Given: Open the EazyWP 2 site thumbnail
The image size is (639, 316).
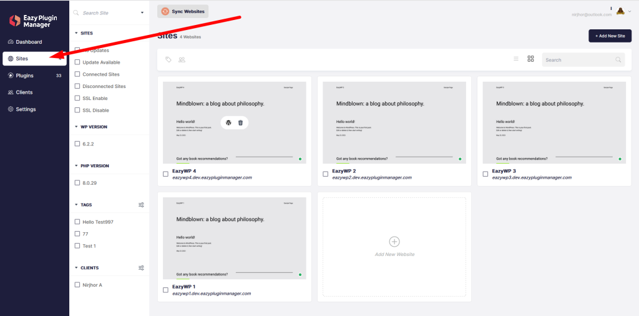Looking at the screenshot, I should click(x=394, y=123).
